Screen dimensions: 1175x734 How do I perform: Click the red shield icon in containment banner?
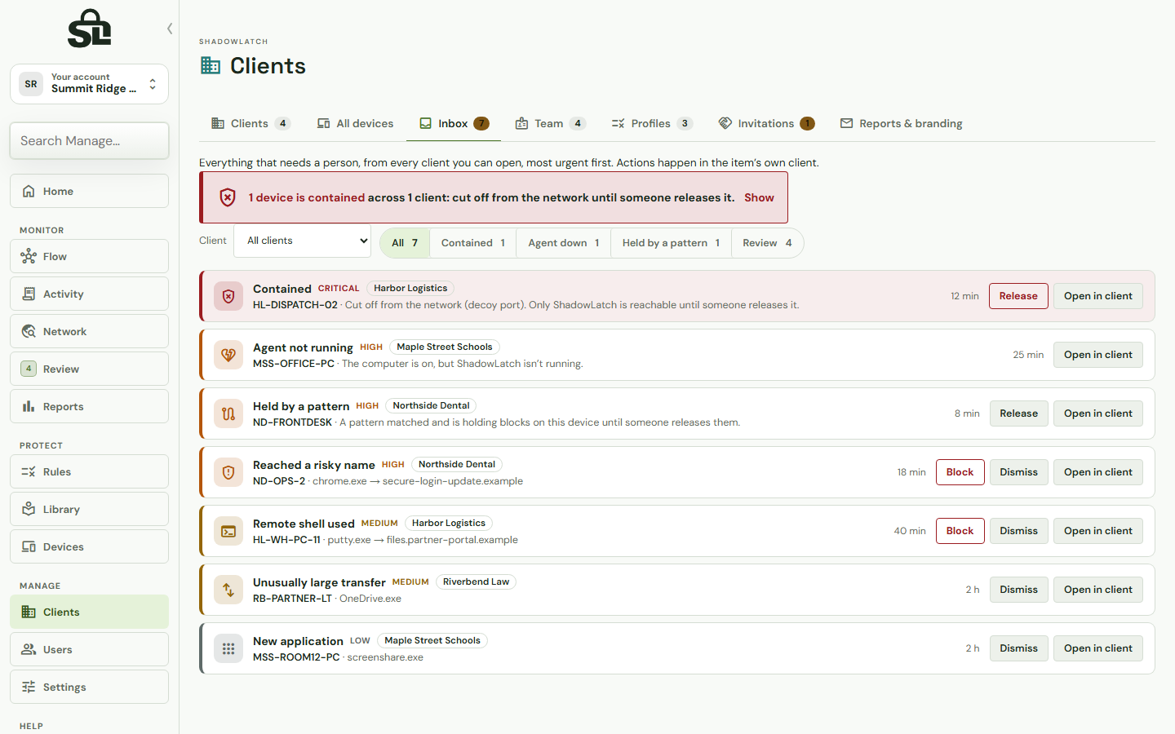(228, 197)
